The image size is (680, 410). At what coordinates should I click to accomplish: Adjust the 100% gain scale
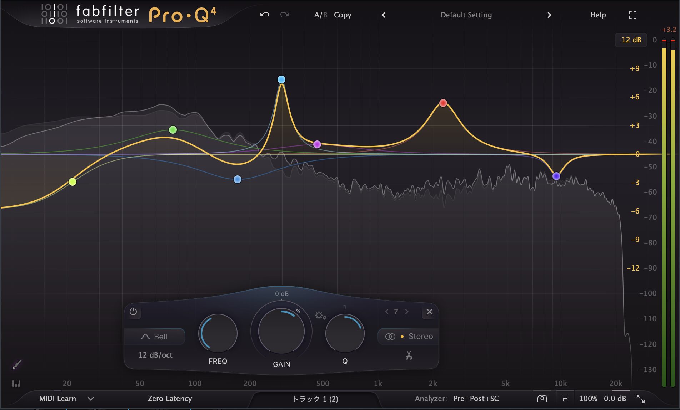pos(588,399)
